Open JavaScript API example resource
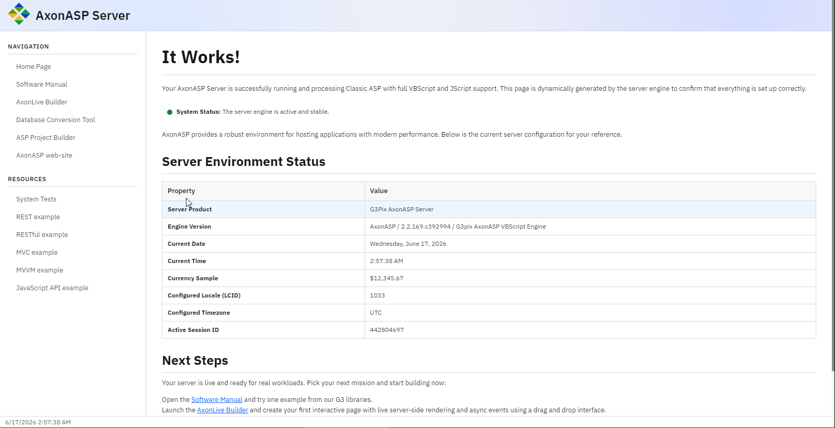Viewport: 835px width, 428px height. [x=52, y=288]
